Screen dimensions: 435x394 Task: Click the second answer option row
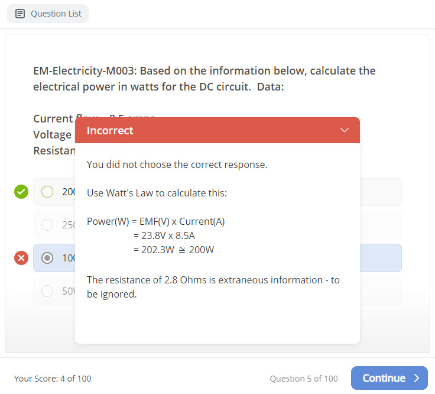[x=218, y=225]
